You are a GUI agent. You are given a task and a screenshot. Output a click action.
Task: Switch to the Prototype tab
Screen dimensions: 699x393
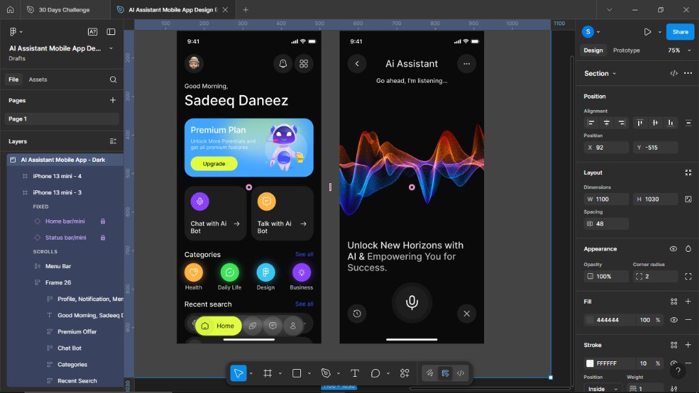627,51
